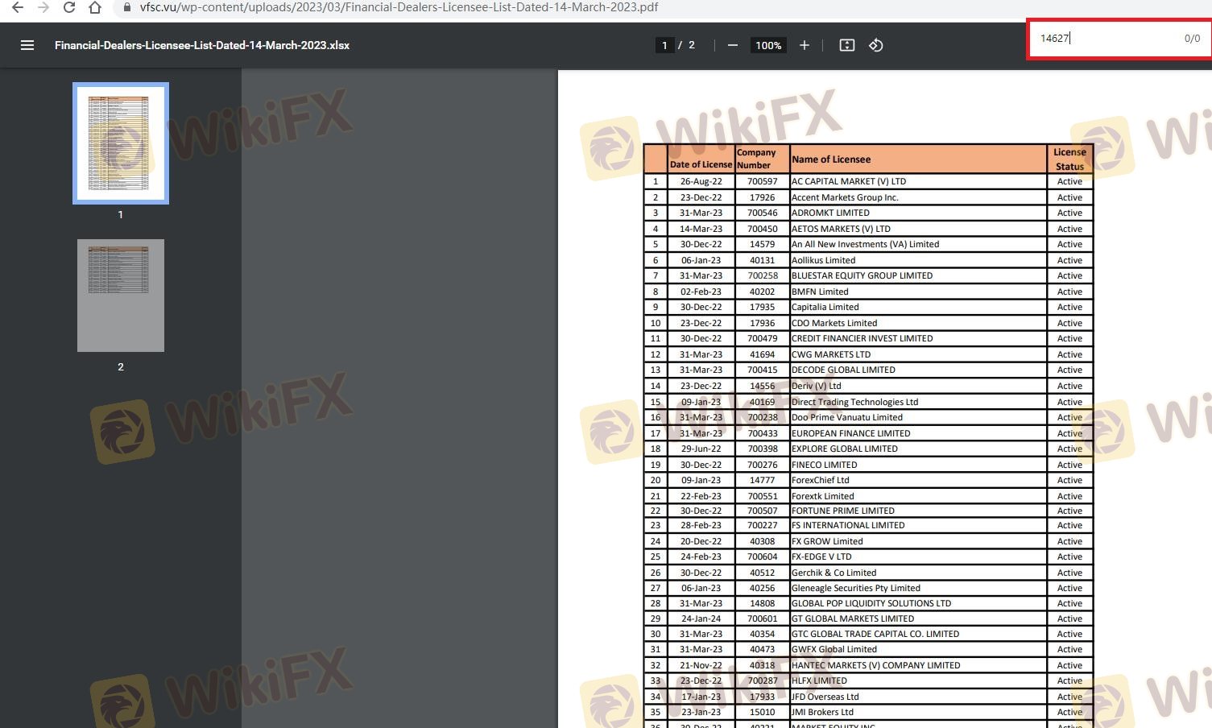The width and height of the screenshot is (1212, 728).
Task: Select 'ForexChief Ltd' cell
Action: pos(918,480)
